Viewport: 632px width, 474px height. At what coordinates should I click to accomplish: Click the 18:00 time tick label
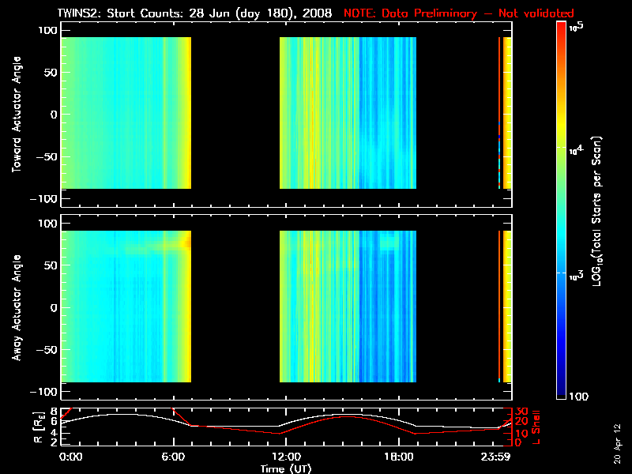click(399, 457)
